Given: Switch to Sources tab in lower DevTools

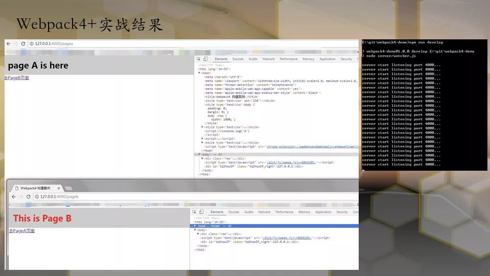Looking at the screenshot, I should 234,212.
